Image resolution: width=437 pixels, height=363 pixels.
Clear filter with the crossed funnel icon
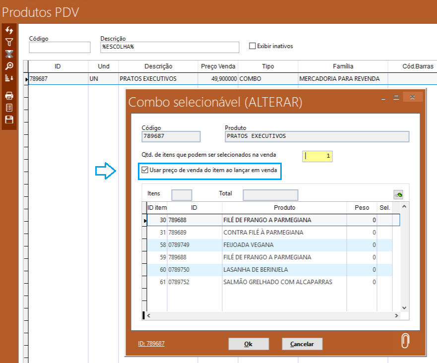pos(9,54)
